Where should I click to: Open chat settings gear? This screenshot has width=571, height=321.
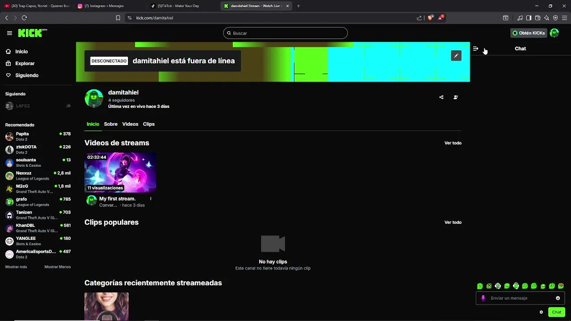point(541,312)
